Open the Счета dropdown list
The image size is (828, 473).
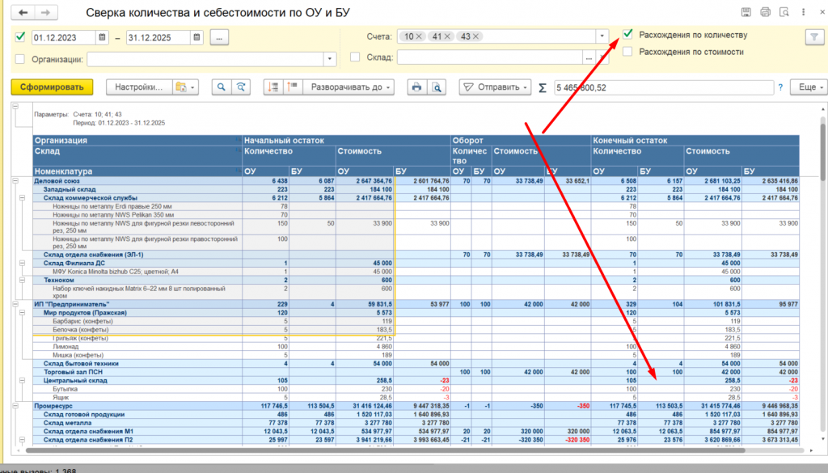[x=602, y=37]
